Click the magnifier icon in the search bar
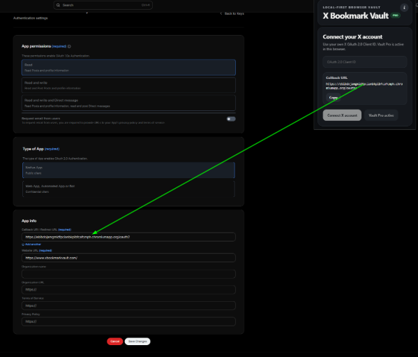The height and width of the screenshot is (357, 418). [58, 5]
